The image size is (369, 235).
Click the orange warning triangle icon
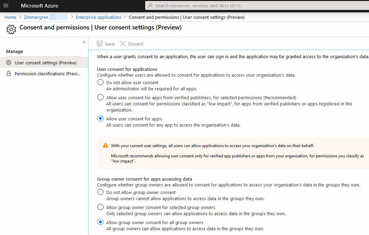[106, 145]
